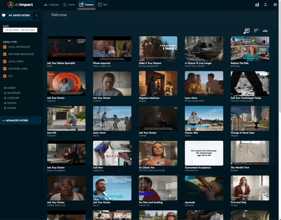The width and height of the screenshot is (281, 220).
Task: Uncheck the Local Broadcast checkbox
Action: pyautogui.click(x=5, y=47)
